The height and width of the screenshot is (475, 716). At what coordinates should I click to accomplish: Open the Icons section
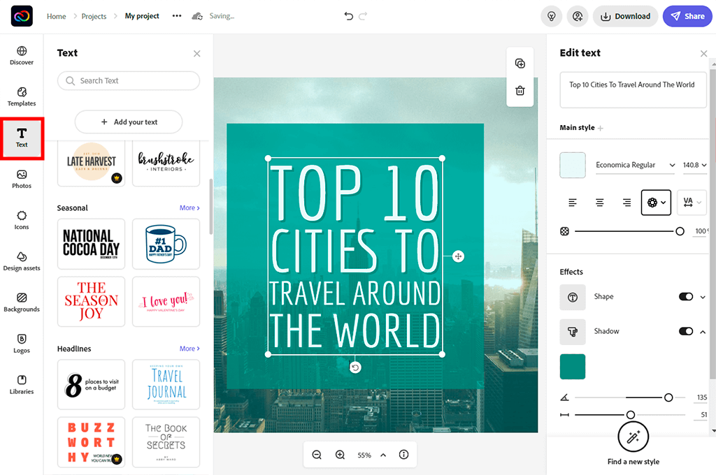pyautogui.click(x=22, y=221)
